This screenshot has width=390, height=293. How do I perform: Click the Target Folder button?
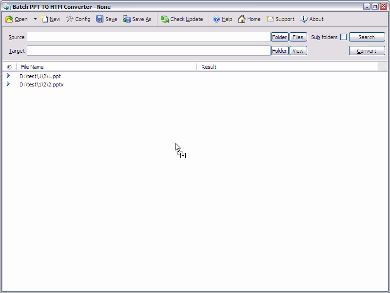[x=279, y=51]
